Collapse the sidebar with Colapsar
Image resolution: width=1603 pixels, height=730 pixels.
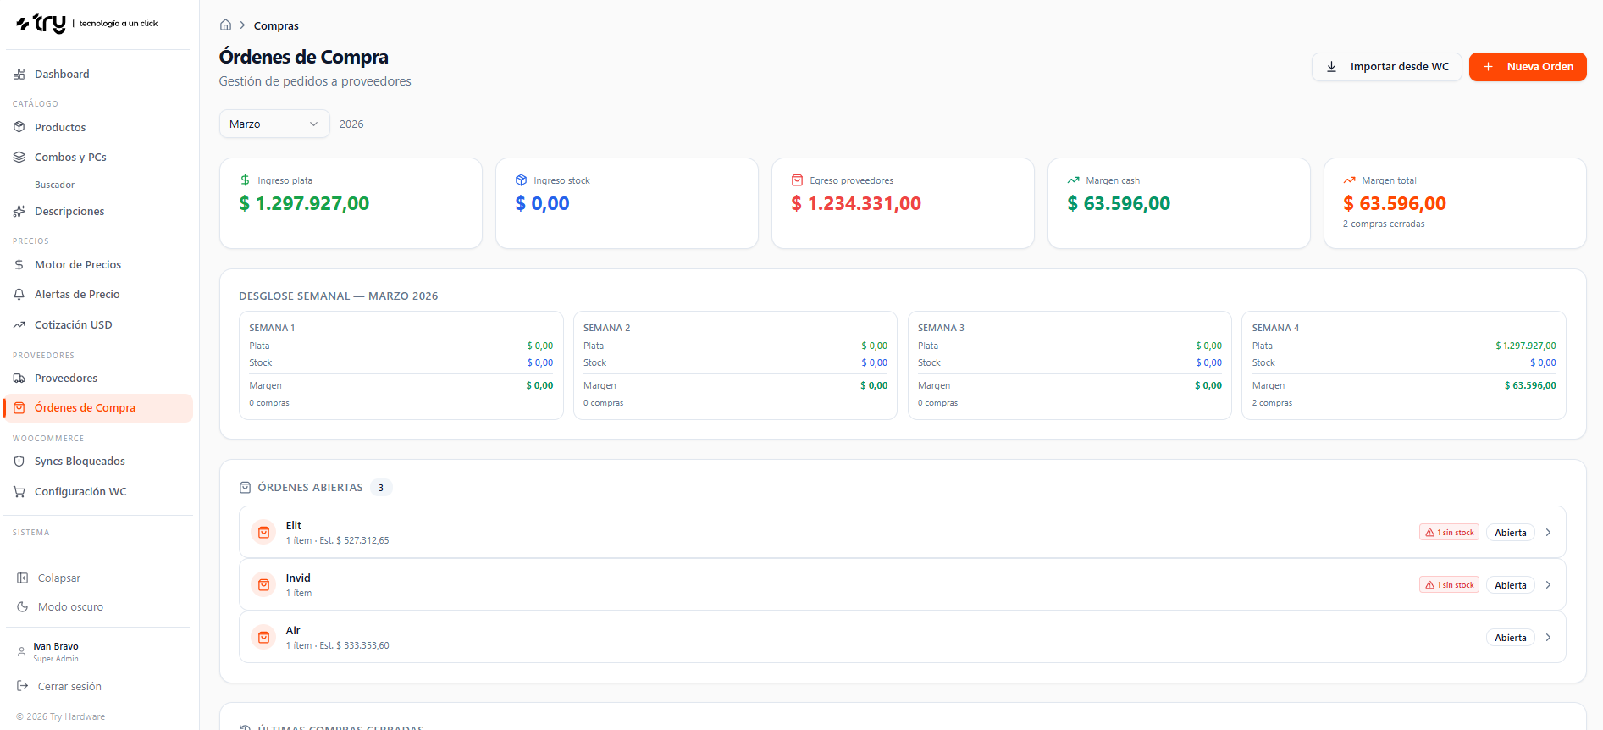pyautogui.click(x=58, y=578)
